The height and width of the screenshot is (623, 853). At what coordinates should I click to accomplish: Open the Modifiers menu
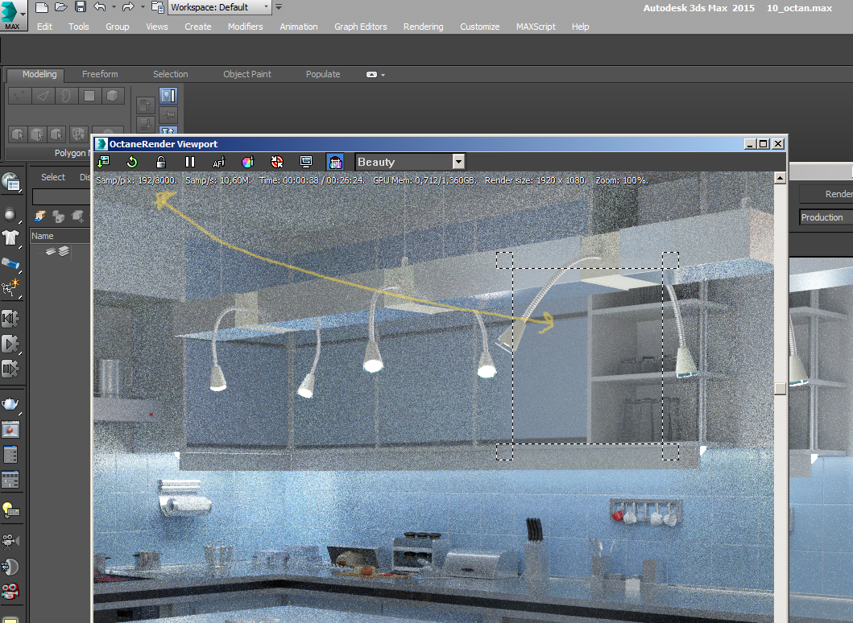[246, 27]
